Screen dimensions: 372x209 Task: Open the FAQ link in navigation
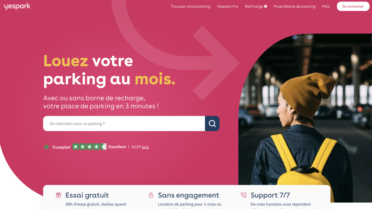[x=326, y=6]
